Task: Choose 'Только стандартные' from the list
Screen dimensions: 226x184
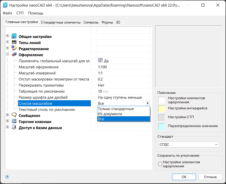Action: click(x=116, y=109)
